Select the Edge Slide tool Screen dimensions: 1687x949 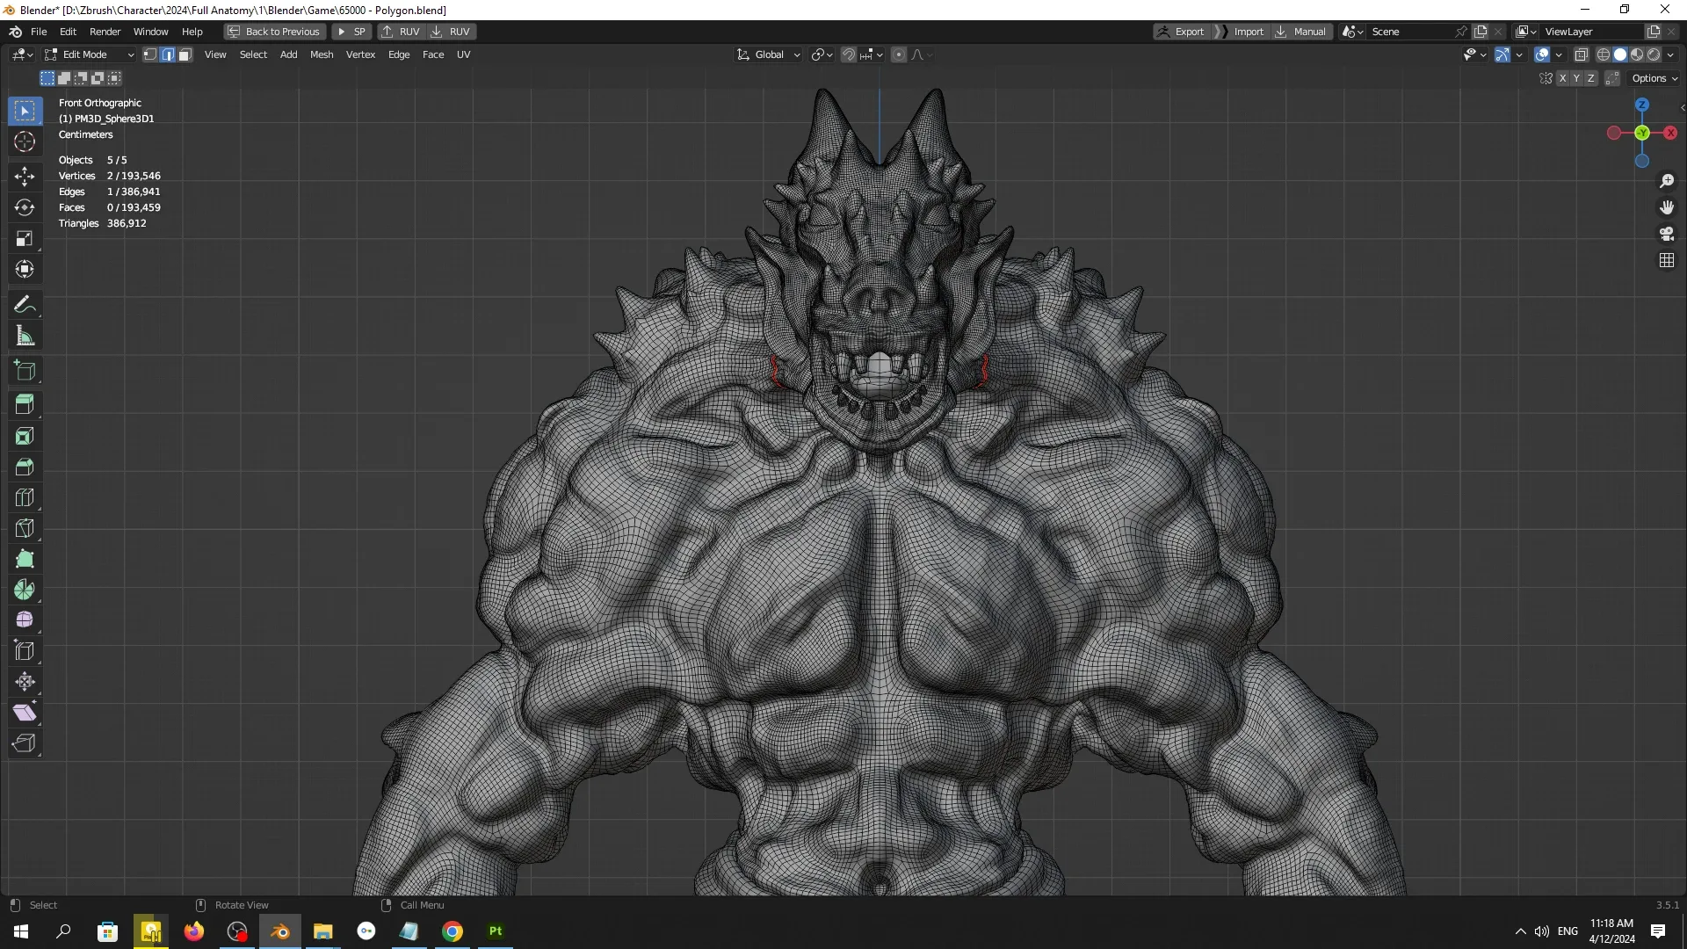[25, 651]
